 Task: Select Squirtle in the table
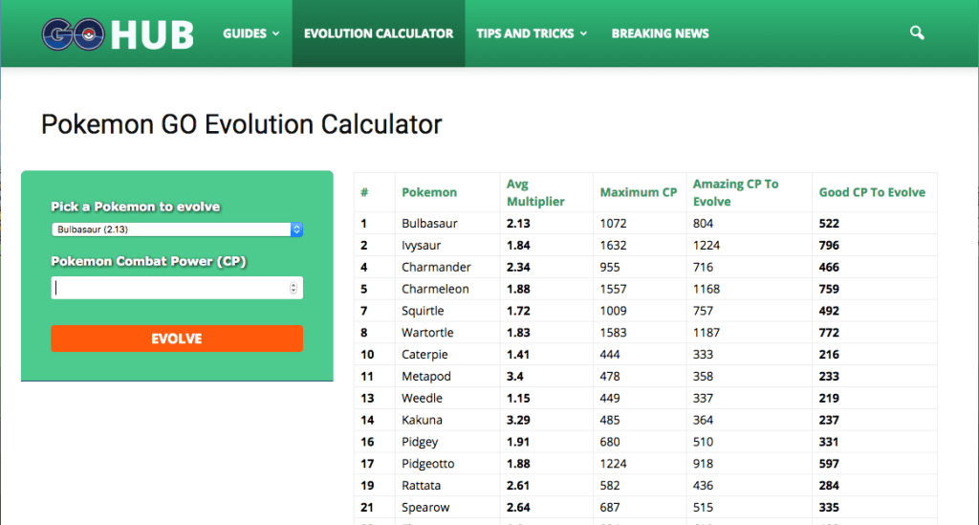tap(423, 311)
